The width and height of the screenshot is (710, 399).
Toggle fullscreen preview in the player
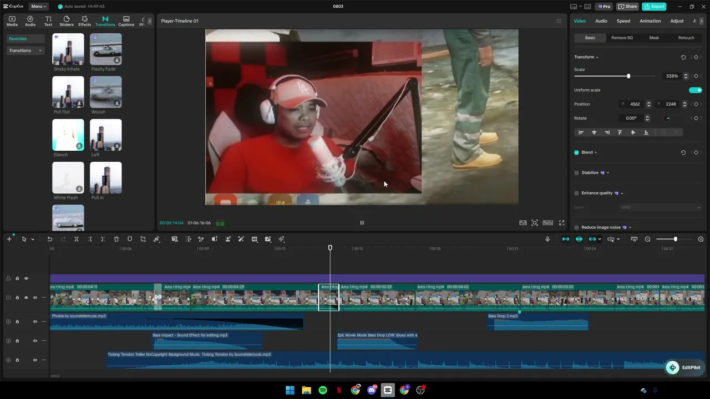point(561,223)
